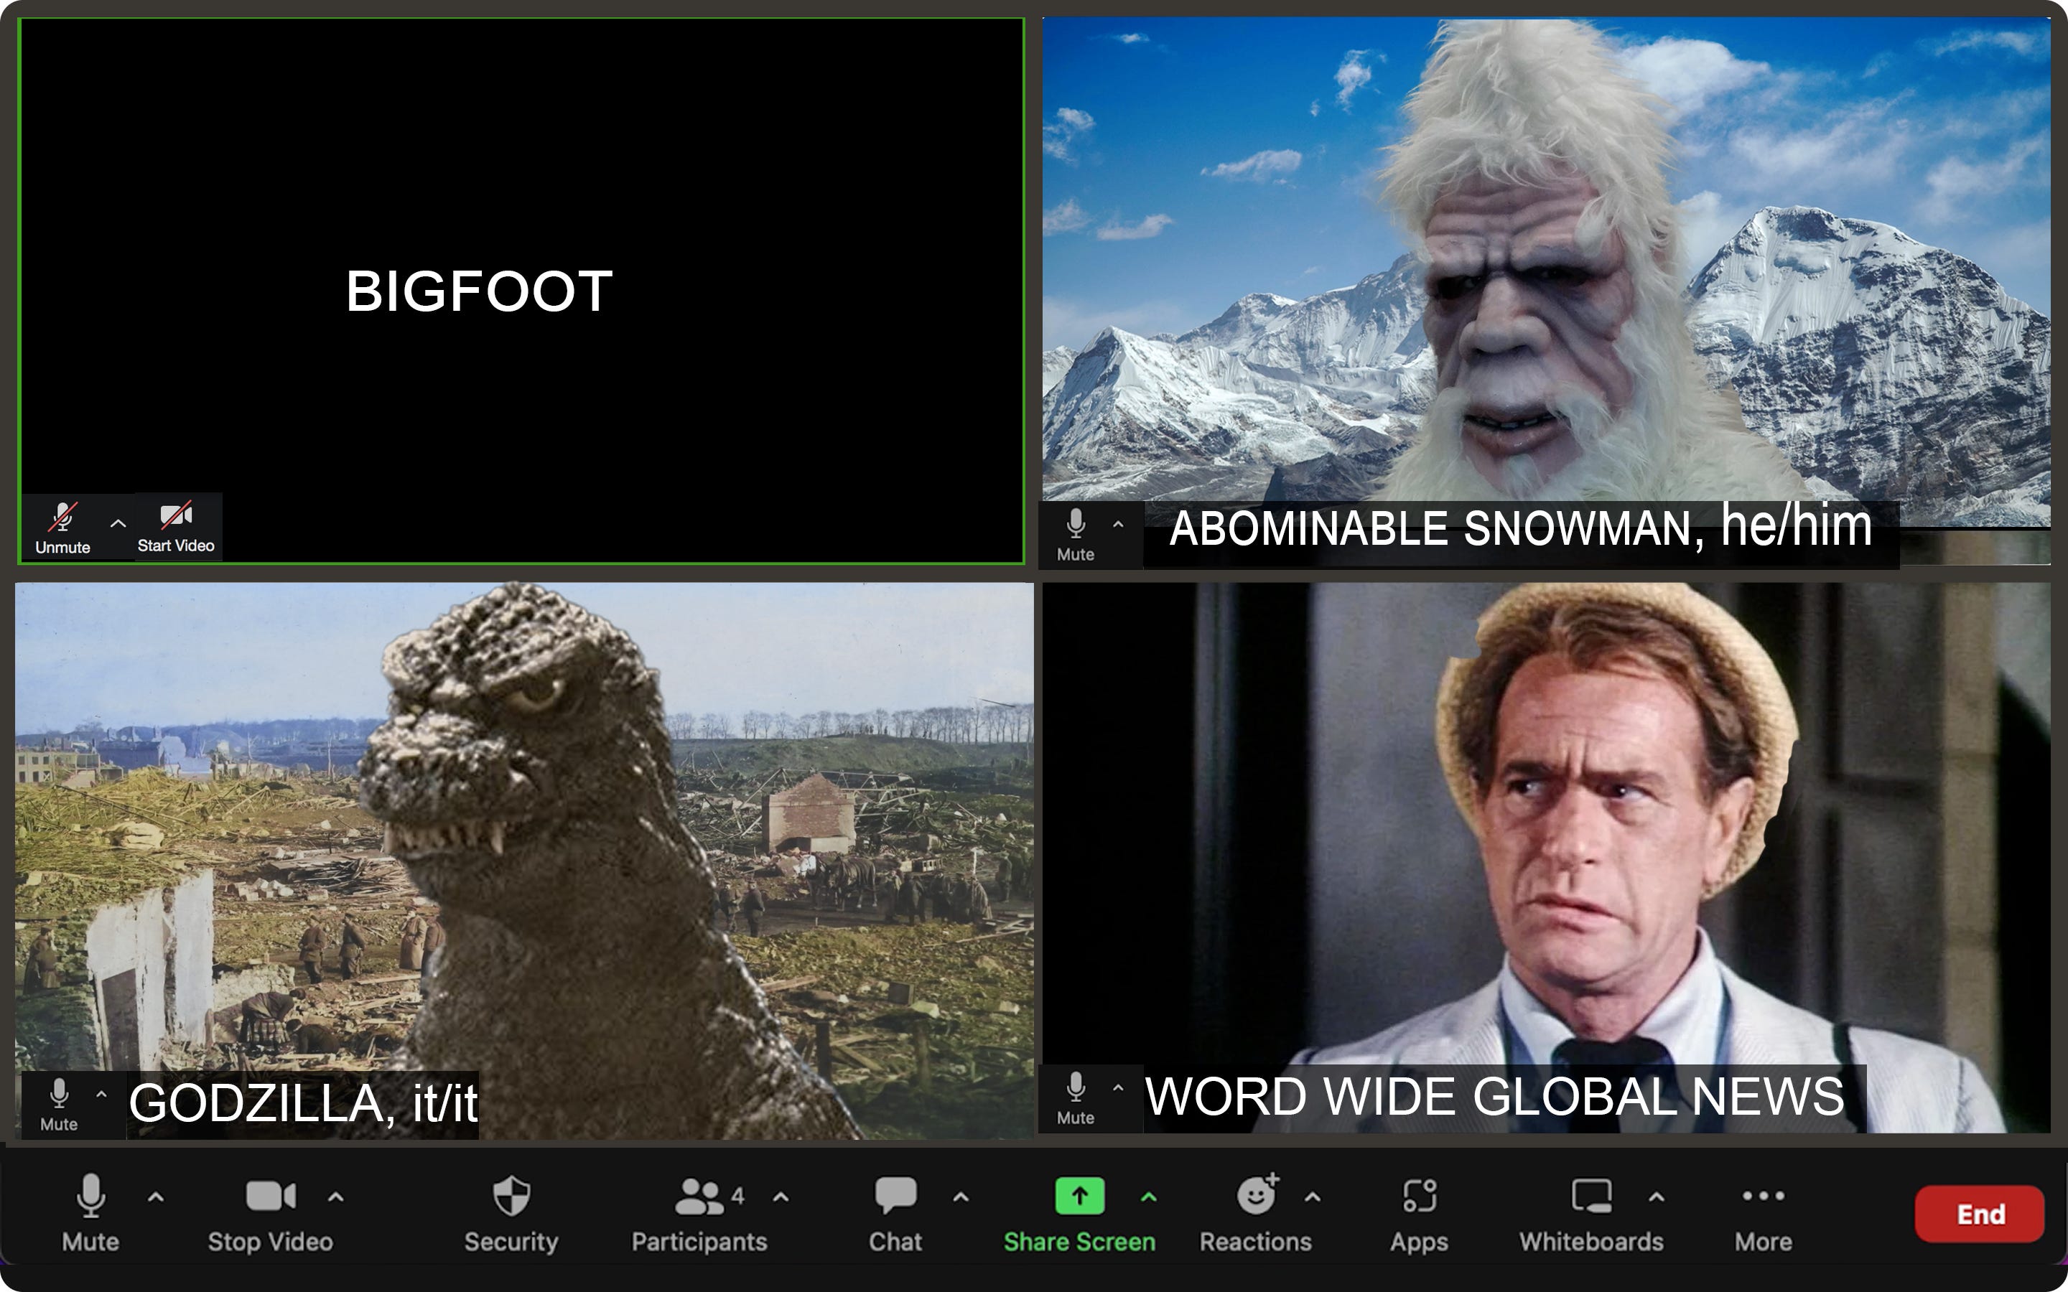Screen dimensions: 2068x1292
Task: Open the Security shield icon
Action: tap(512, 1195)
